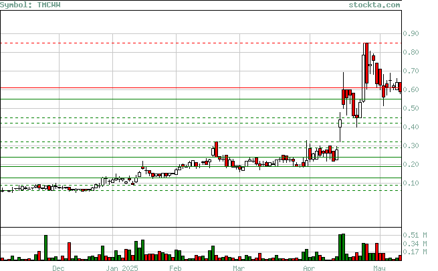Click the 0.20 price axis label
The height and width of the screenshot is (271, 438).
point(411,164)
